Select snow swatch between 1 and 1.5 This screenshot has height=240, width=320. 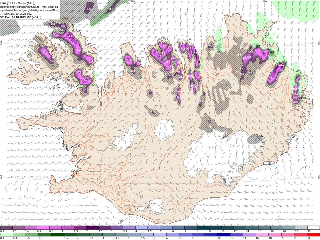click(68, 228)
